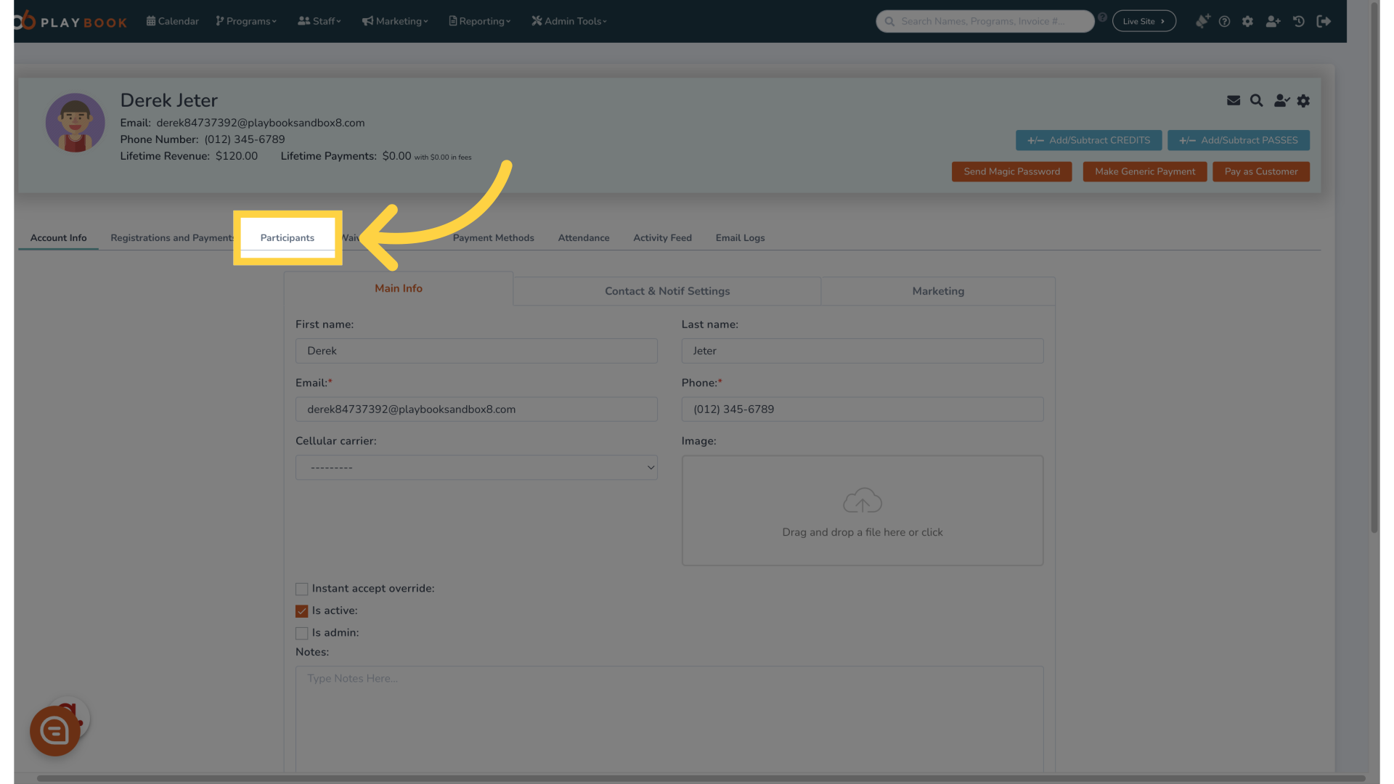The image size is (1394, 784).
Task: Enable the Is admin checkbox
Action: tap(301, 632)
